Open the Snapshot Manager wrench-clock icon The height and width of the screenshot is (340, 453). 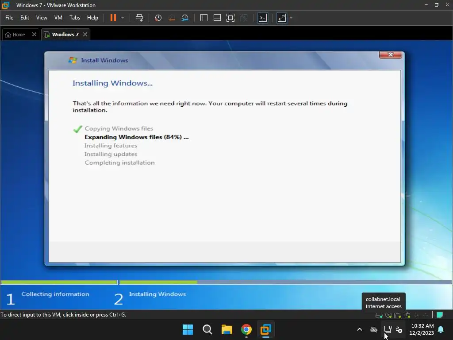click(x=185, y=18)
